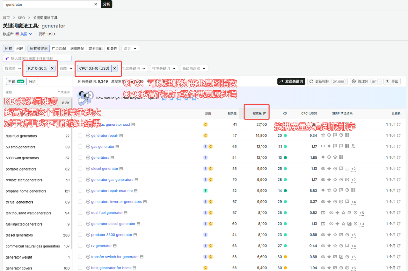Select the 'dual fuel generator' row checkbox
Image resolution: width=408 pixels, height=271 pixels.
80,213
